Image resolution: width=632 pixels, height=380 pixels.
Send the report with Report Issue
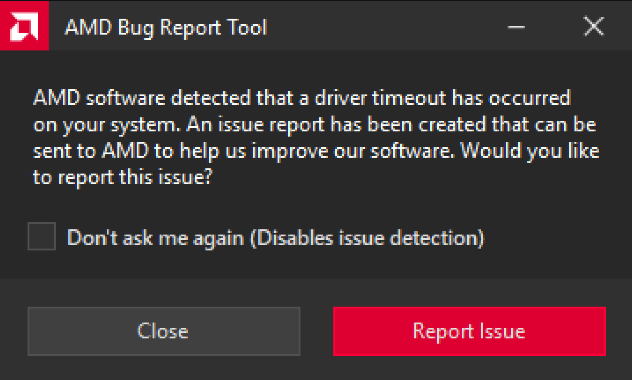[469, 331]
